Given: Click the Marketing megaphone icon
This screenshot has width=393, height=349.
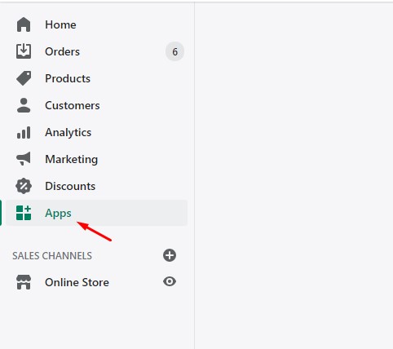Looking at the screenshot, I should (x=24, y=159).
